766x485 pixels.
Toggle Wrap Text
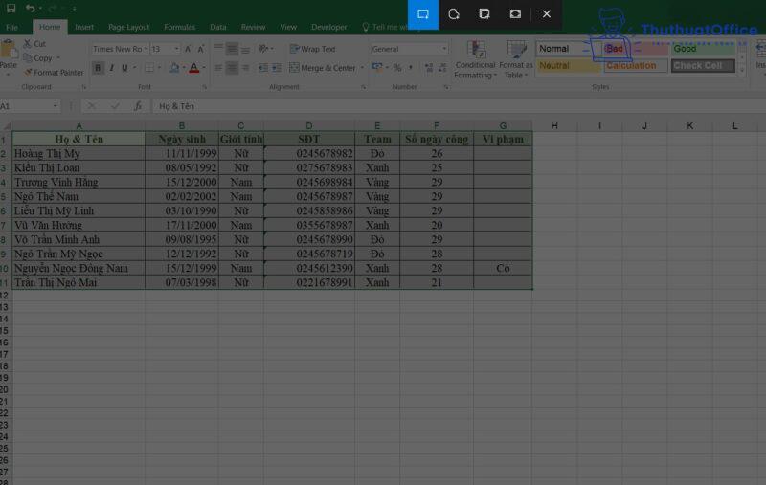coord(313,49)
